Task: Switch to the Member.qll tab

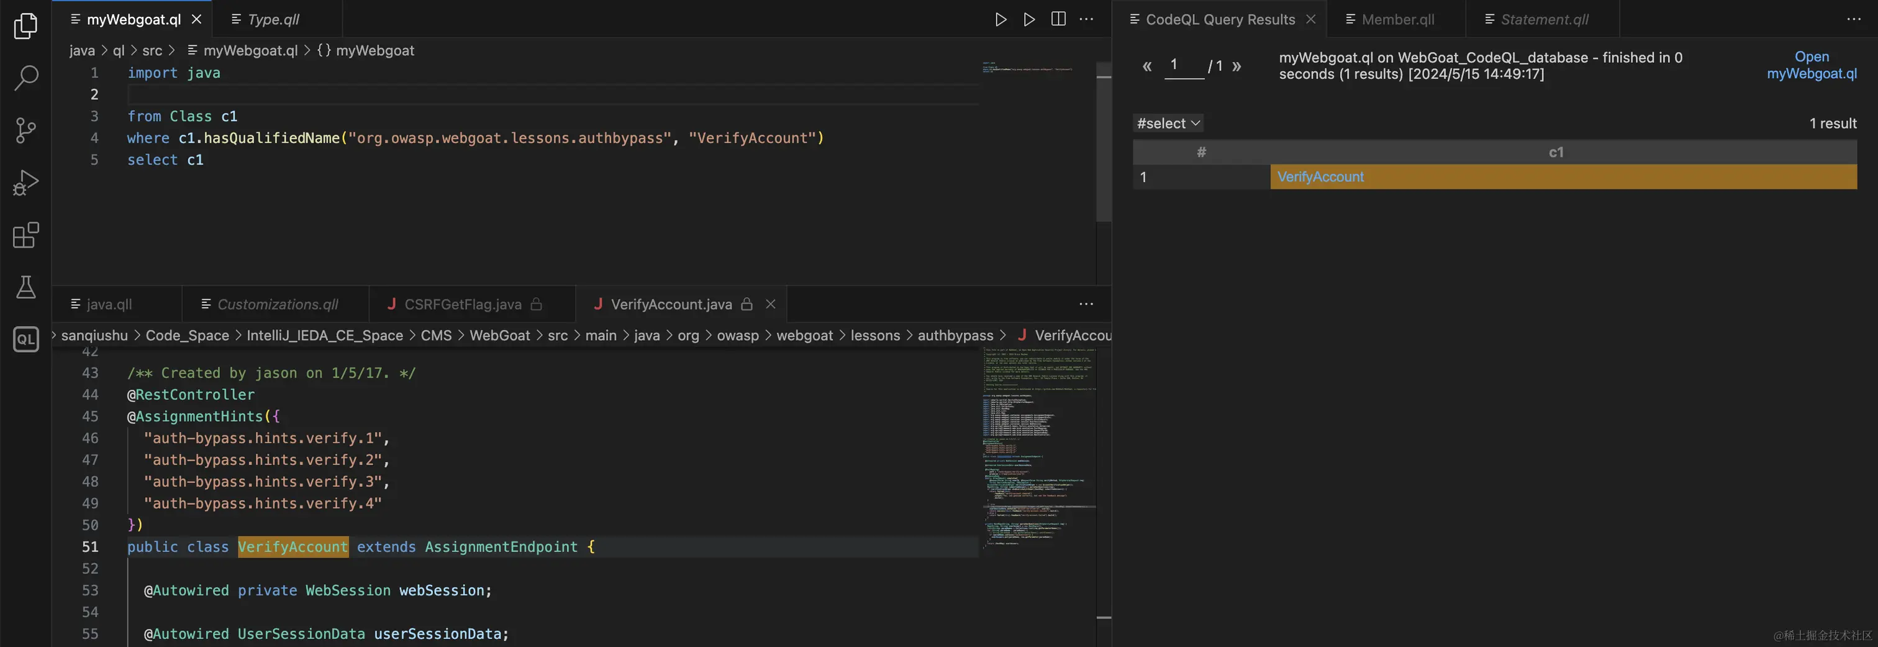Action: (x=1397, y=20)
